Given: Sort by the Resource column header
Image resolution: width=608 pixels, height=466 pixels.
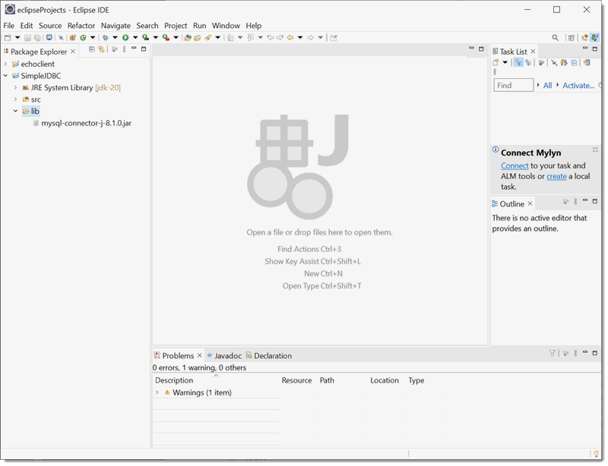Looking at the screenshot, I should click(x=296, y=380).
